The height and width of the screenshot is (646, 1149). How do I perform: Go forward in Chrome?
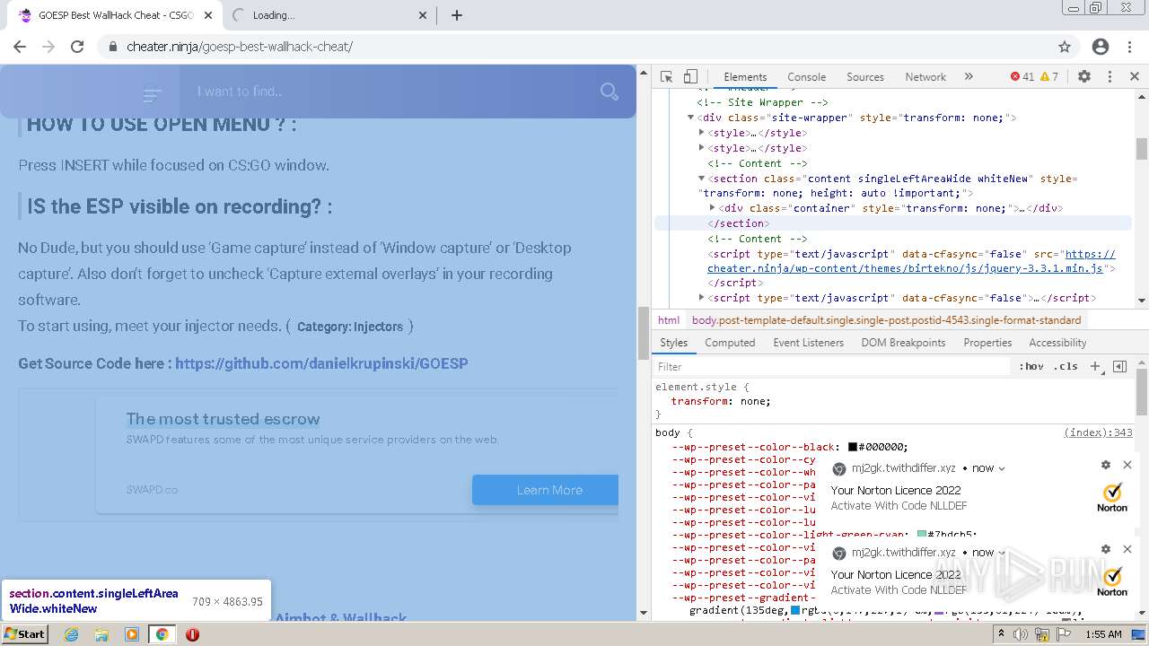coord(48,47)
